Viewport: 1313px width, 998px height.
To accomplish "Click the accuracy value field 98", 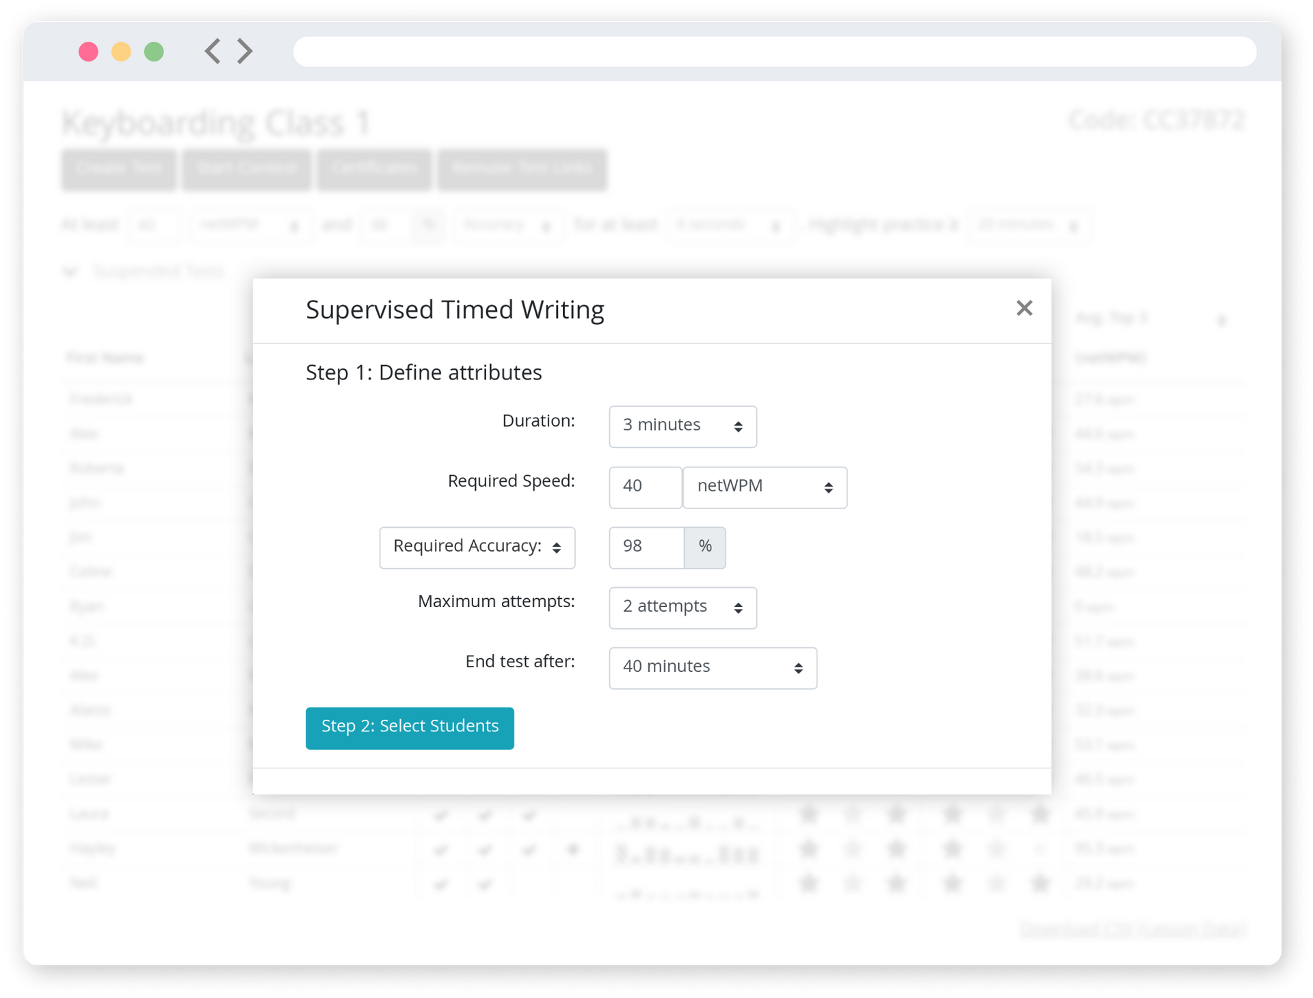I will 646,548.
